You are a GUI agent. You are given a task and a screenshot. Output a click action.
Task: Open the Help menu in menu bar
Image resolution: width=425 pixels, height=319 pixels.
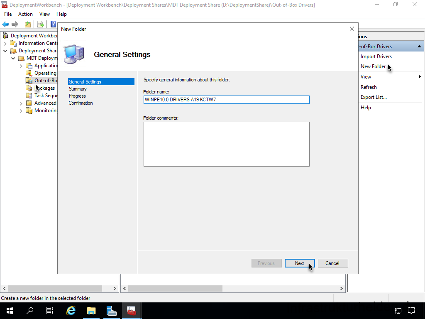[61, 14]
